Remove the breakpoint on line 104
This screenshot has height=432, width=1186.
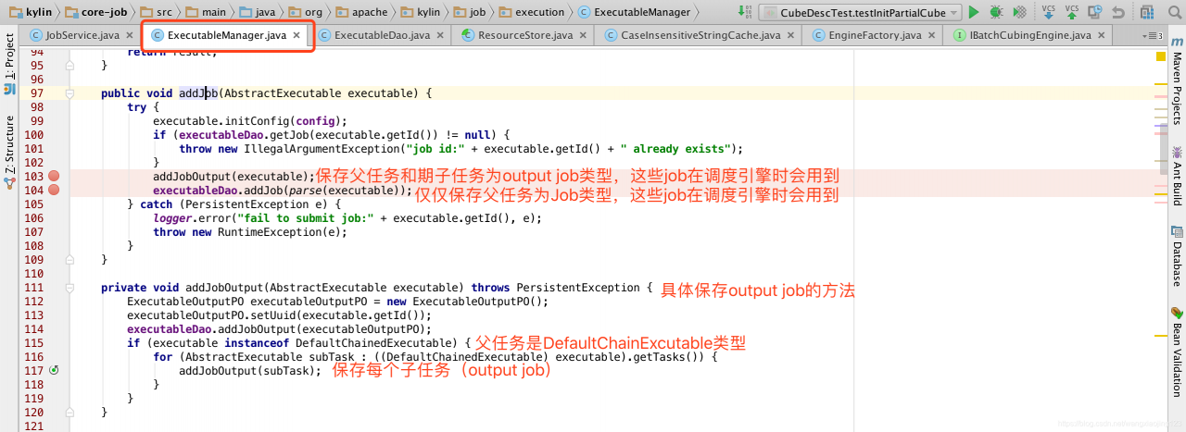tap(54, 190)
